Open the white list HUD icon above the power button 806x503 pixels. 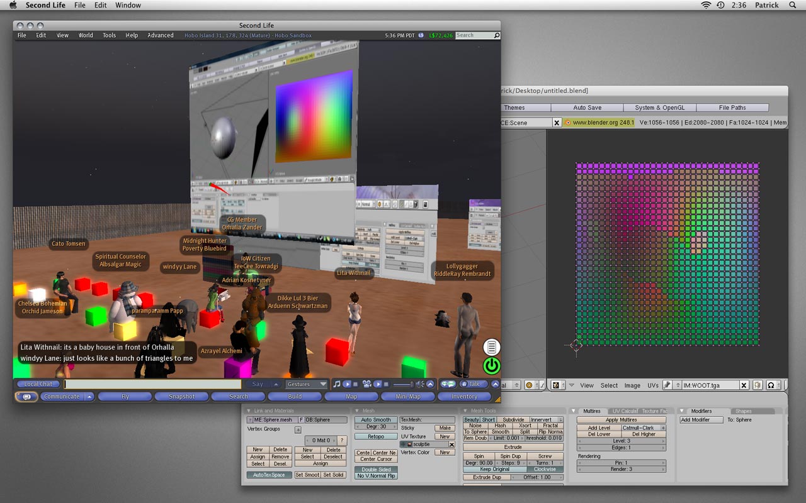pyautogui.click(x=491, y=347)
